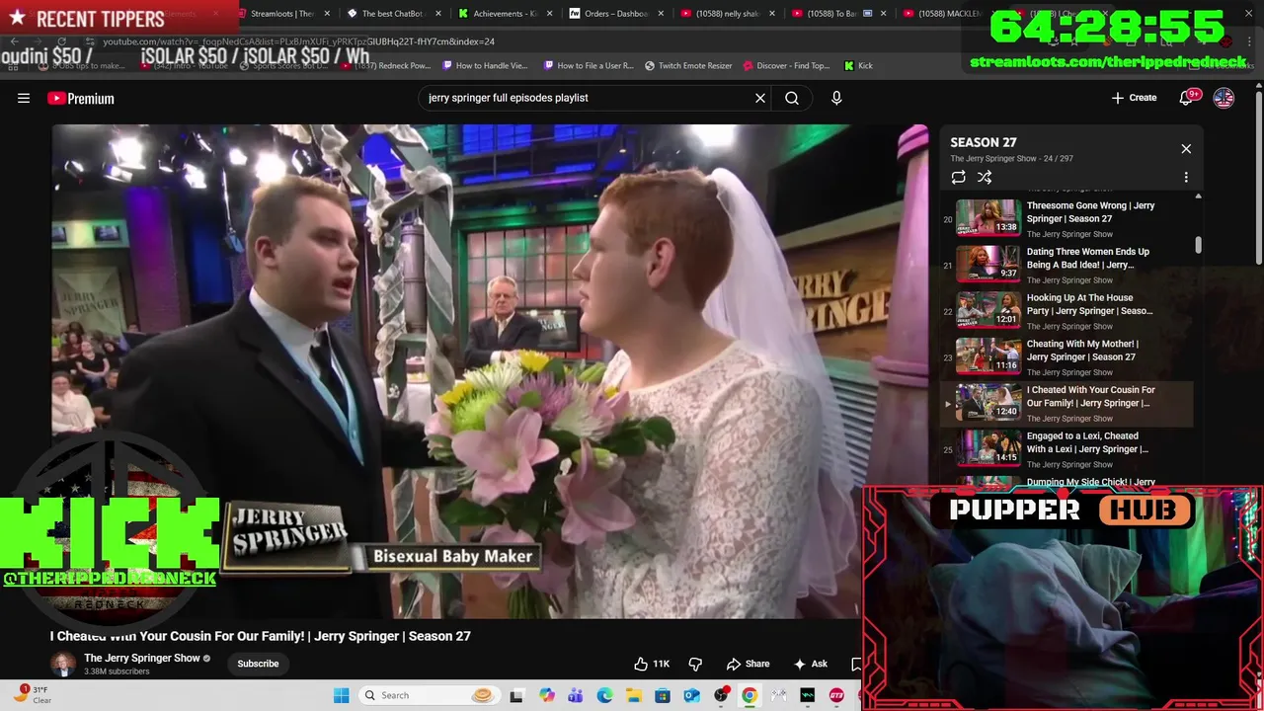Screen dimensions: 1264x711
Task: Click the magnifier search button
Action: click(x=792, y=98)
